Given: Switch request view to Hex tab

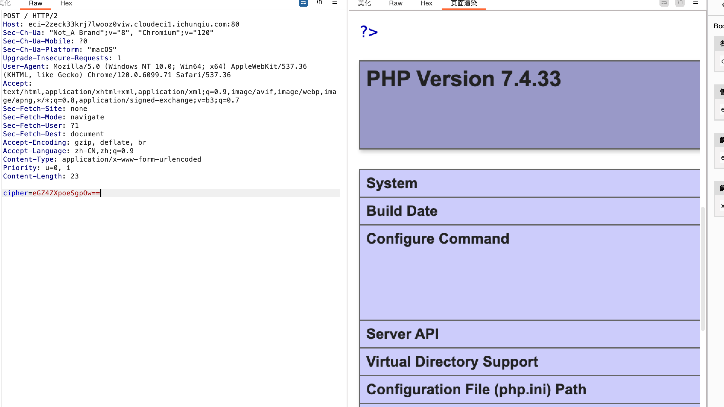Looking at the screenshot, I should 66,4.
